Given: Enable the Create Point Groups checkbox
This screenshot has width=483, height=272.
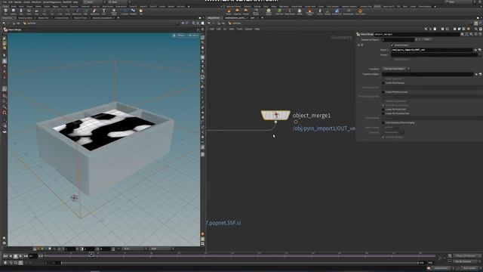Looking at the screenshot, I should [383, 83].
